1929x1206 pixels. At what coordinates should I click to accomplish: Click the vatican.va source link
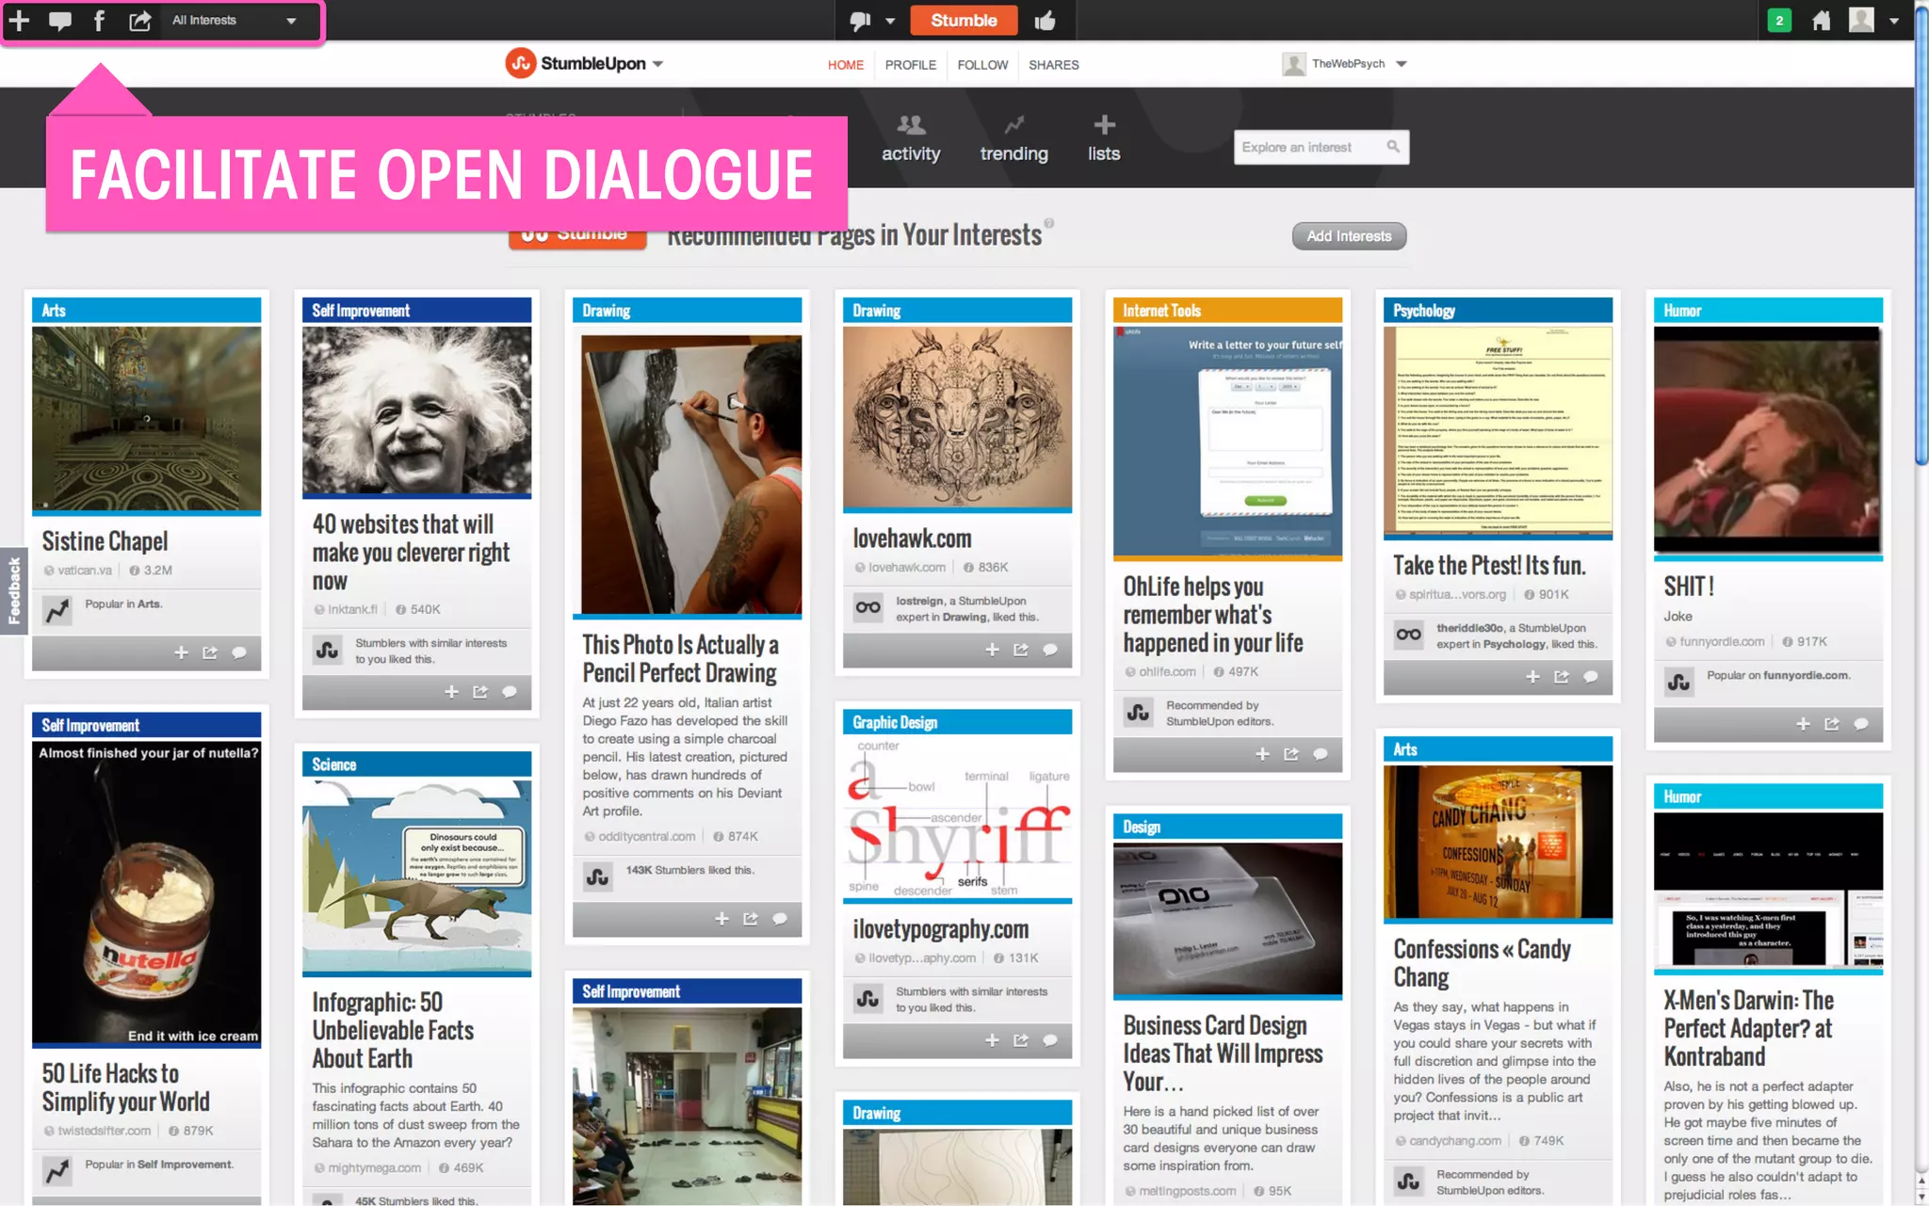point(85,571)
